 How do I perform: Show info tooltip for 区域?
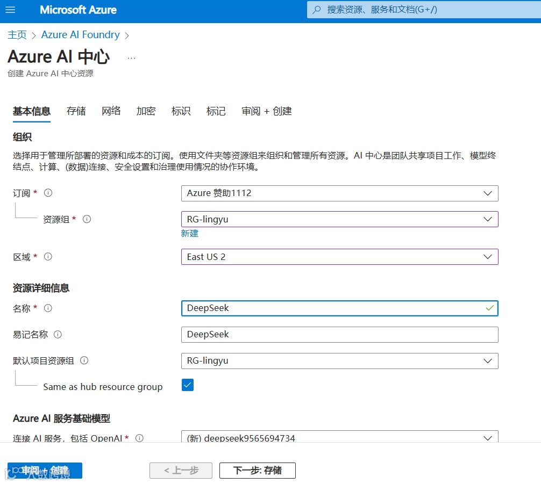click(x=48, y=256)
